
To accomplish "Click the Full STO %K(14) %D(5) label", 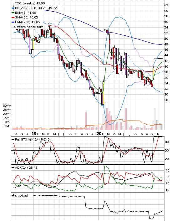I will [33, 139].
